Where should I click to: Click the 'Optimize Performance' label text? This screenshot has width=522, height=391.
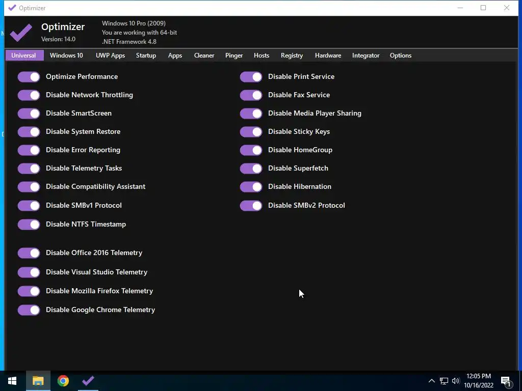82,76
